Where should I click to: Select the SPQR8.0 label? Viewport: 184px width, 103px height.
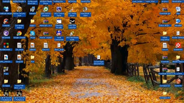(165, 1)
